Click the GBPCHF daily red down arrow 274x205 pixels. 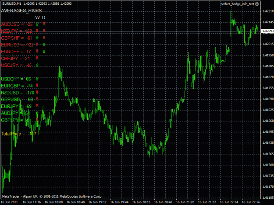pos(44,38)
